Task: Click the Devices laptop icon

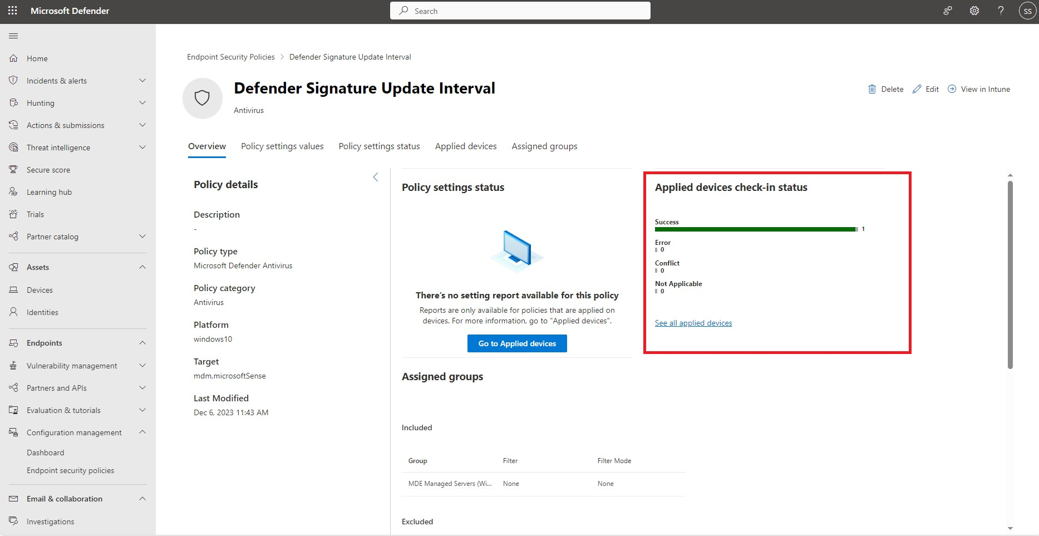Action: click(13, 290)
